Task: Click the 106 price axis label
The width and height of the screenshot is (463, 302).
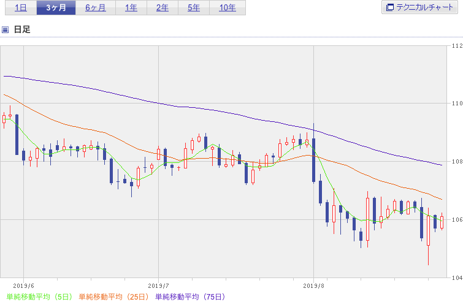Action: [457, 220]
